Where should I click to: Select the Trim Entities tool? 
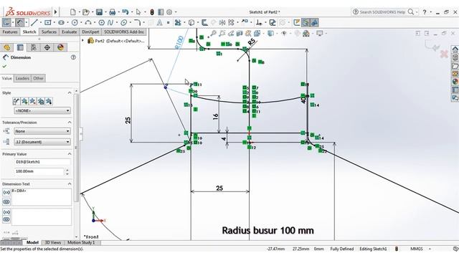tap(178, 22)
